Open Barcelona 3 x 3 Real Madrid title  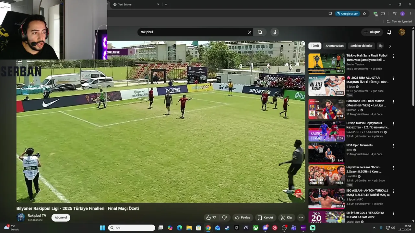click(366, 103)
